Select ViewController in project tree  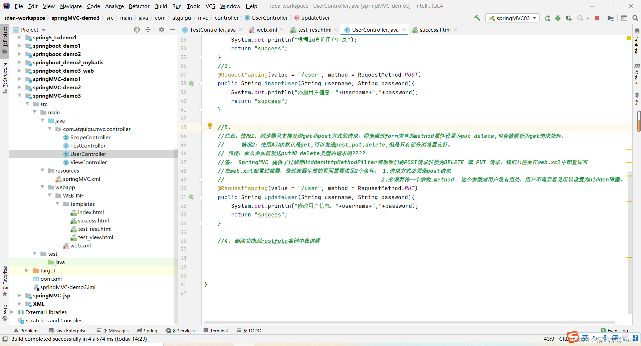coord(88,162)
